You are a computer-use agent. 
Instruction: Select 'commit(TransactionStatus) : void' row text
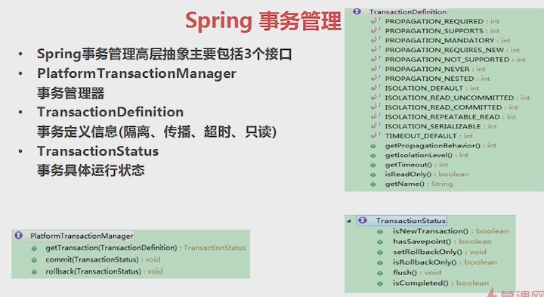(x=103, y=259)
